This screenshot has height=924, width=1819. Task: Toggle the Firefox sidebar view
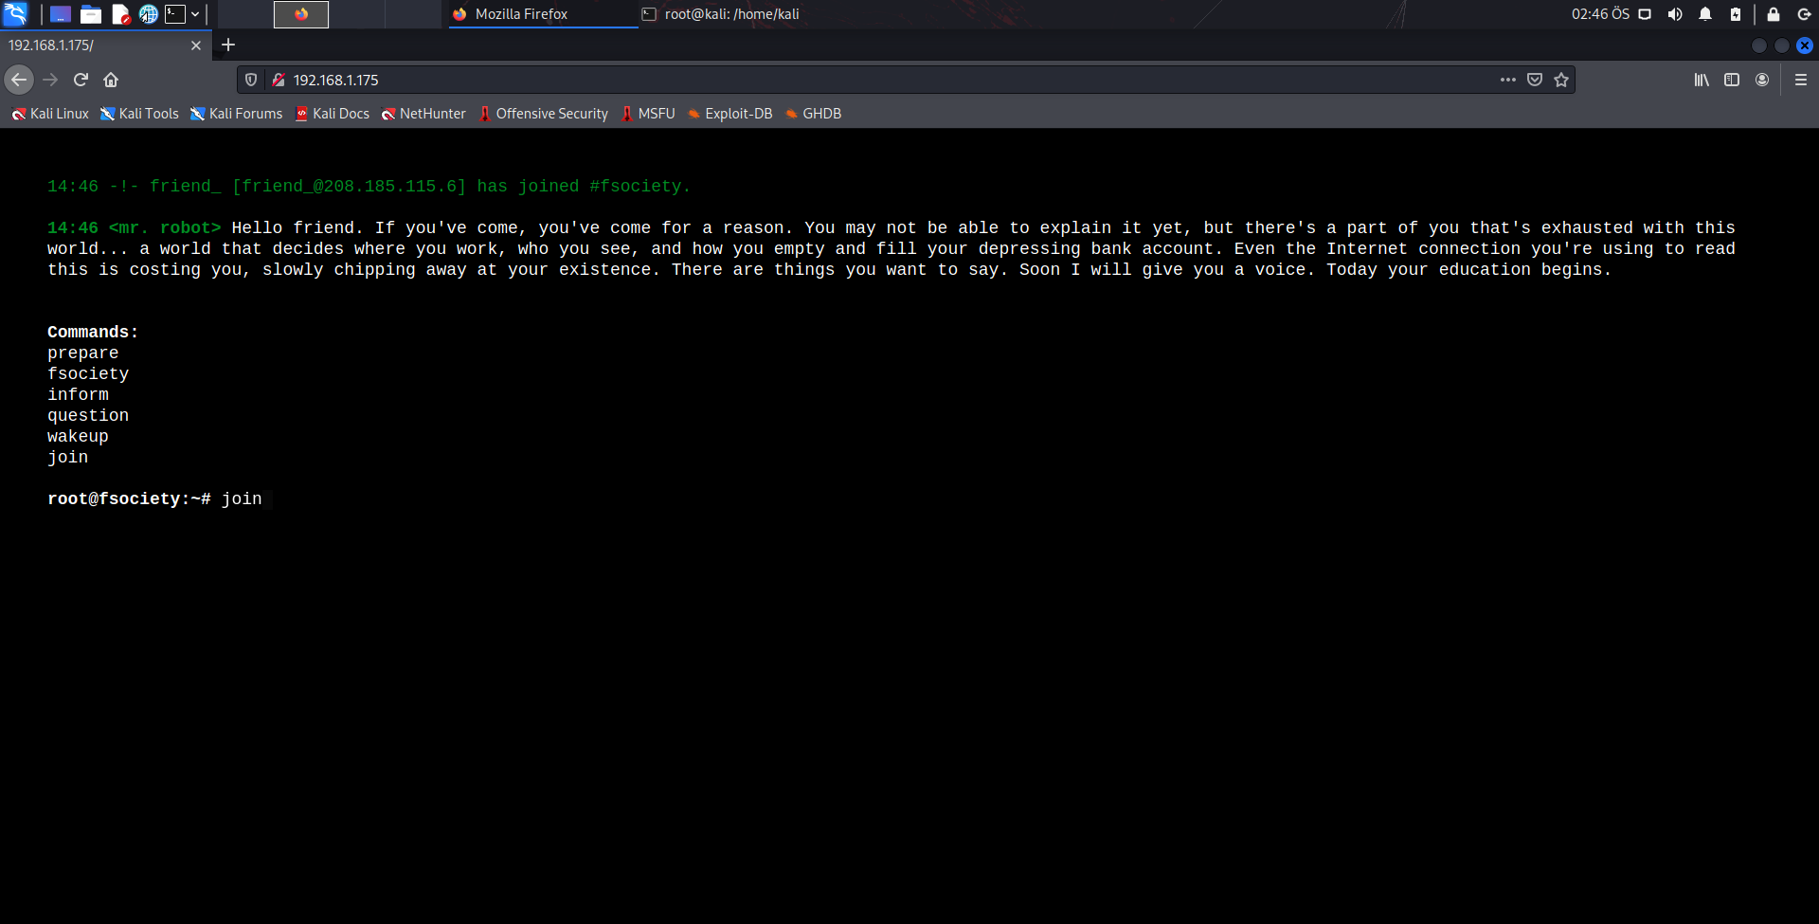tap(1732, 80)
